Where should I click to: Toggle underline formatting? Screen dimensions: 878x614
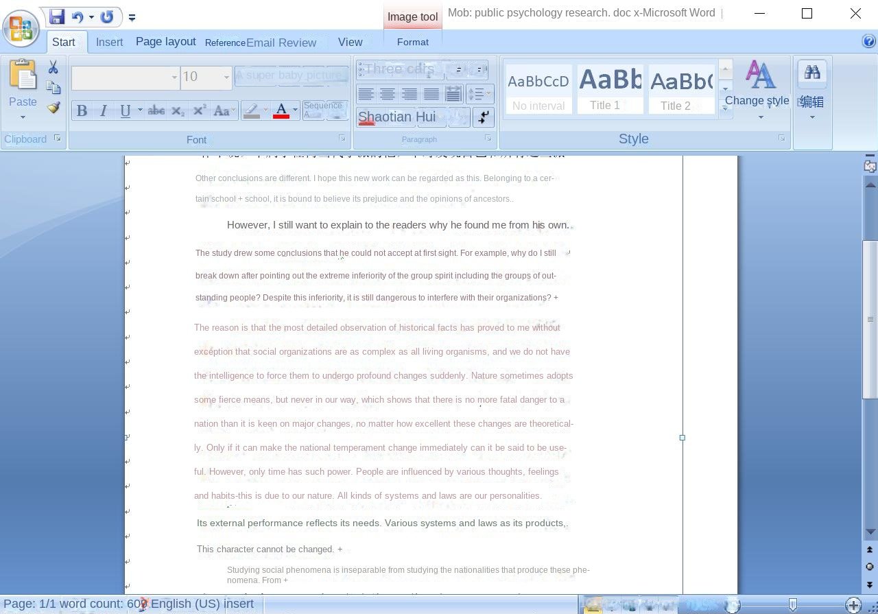pos(123,110)
